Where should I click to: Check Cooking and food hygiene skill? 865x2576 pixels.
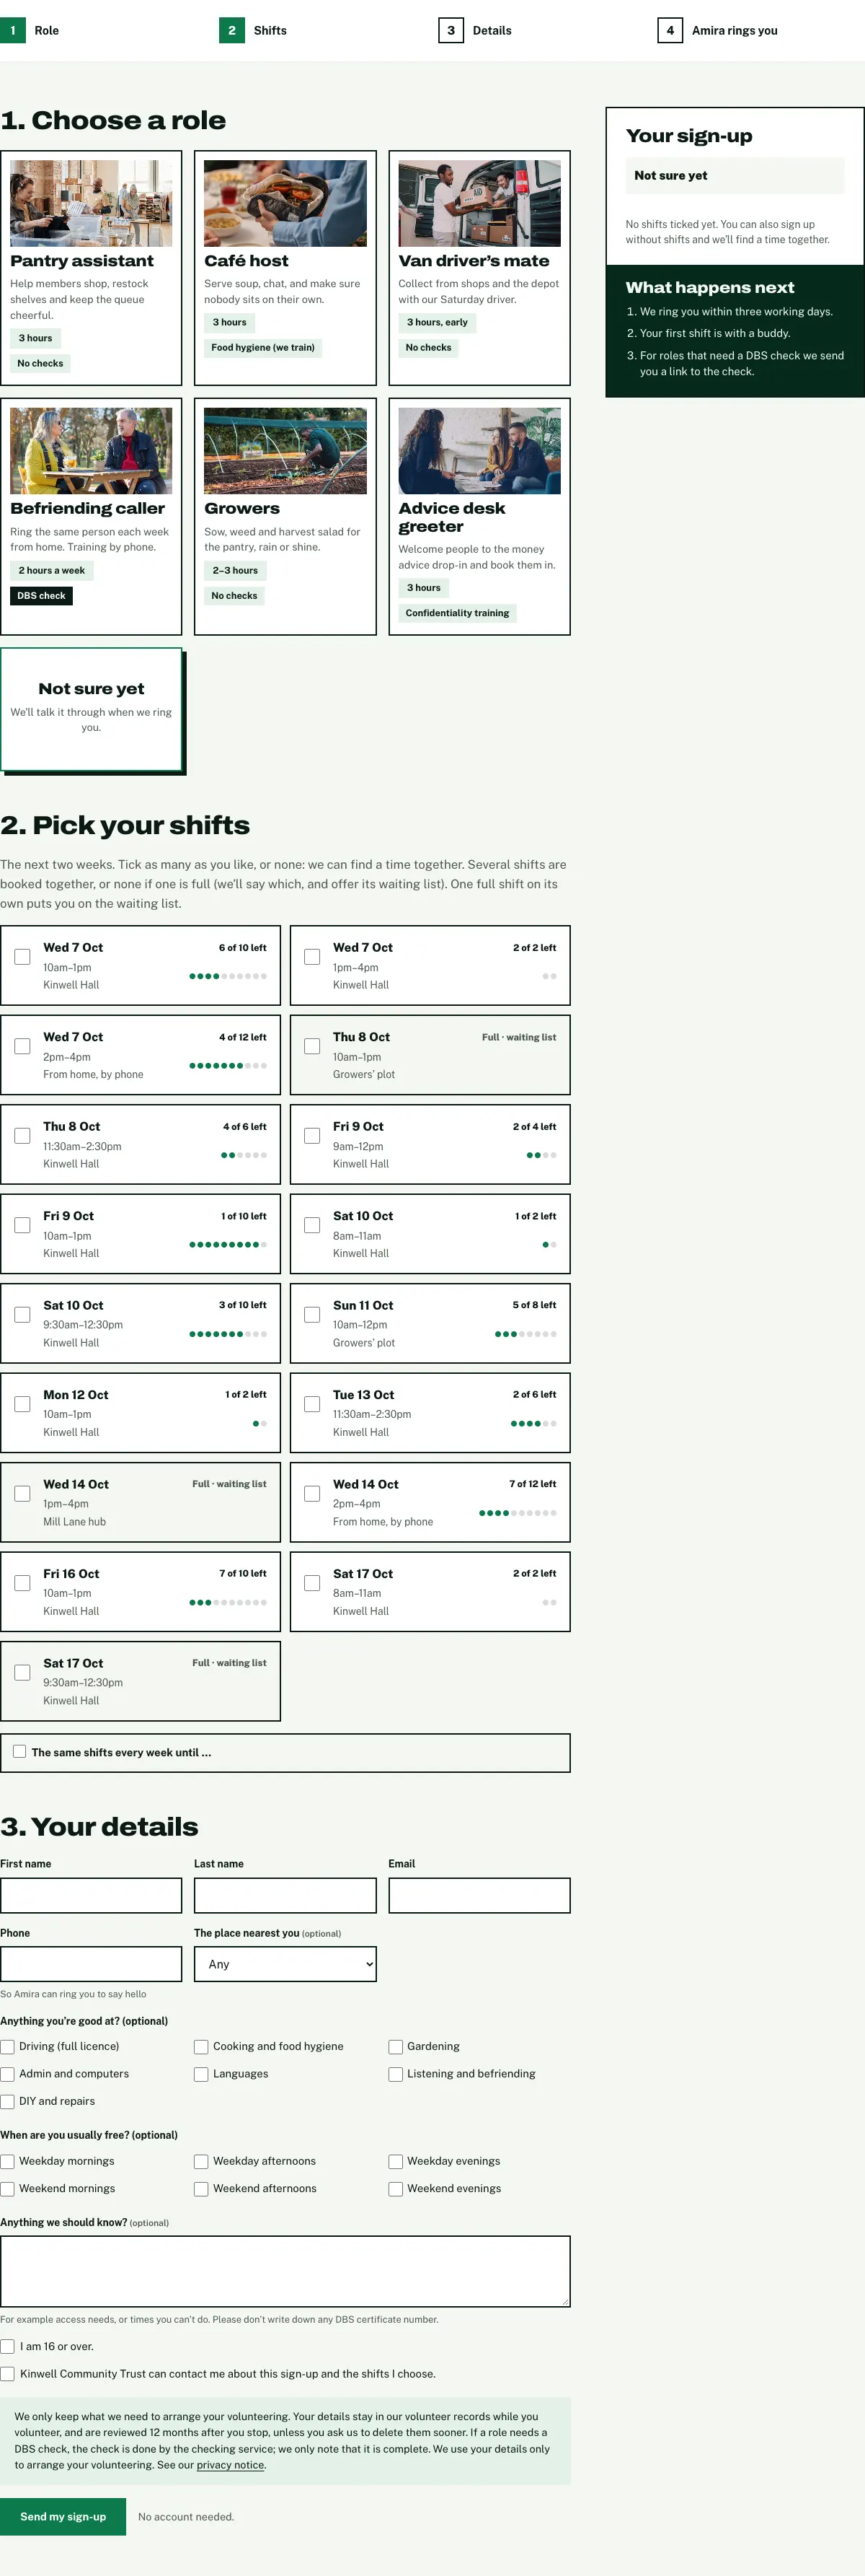201,2046
